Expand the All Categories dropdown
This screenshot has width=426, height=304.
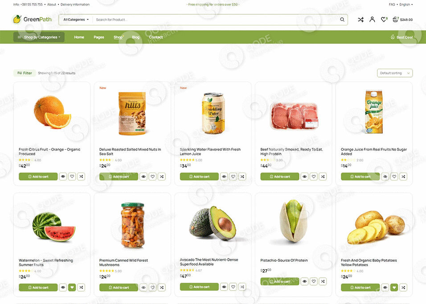76,20
